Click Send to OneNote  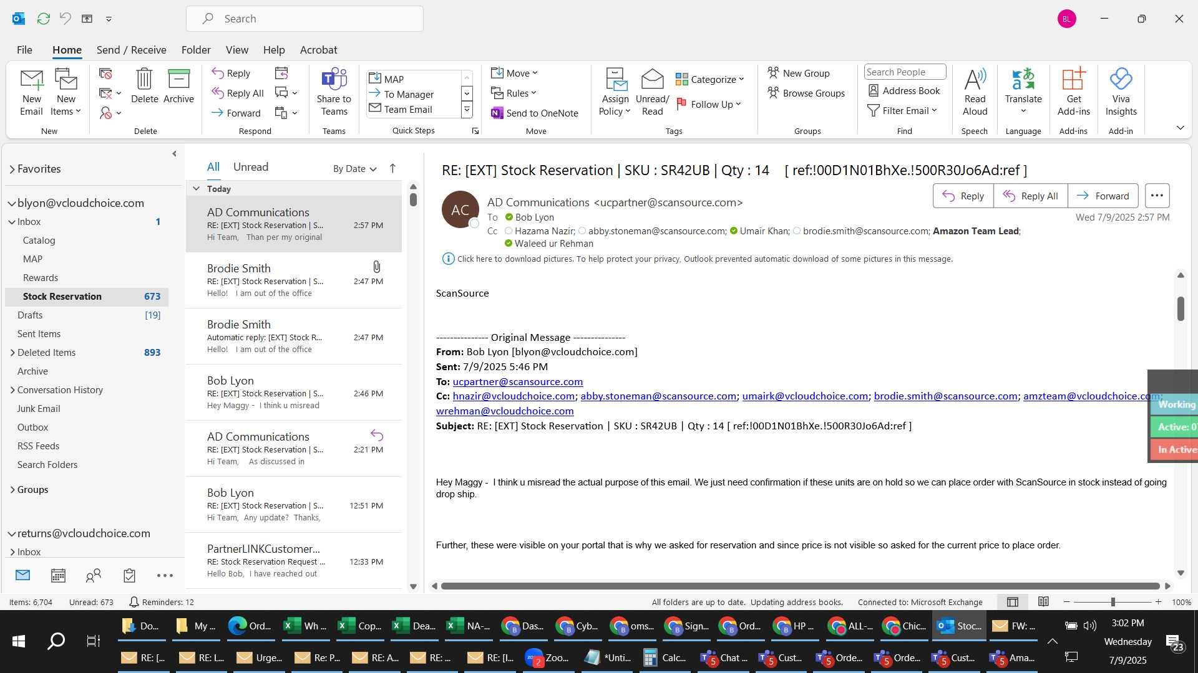[x=535, y=113]
